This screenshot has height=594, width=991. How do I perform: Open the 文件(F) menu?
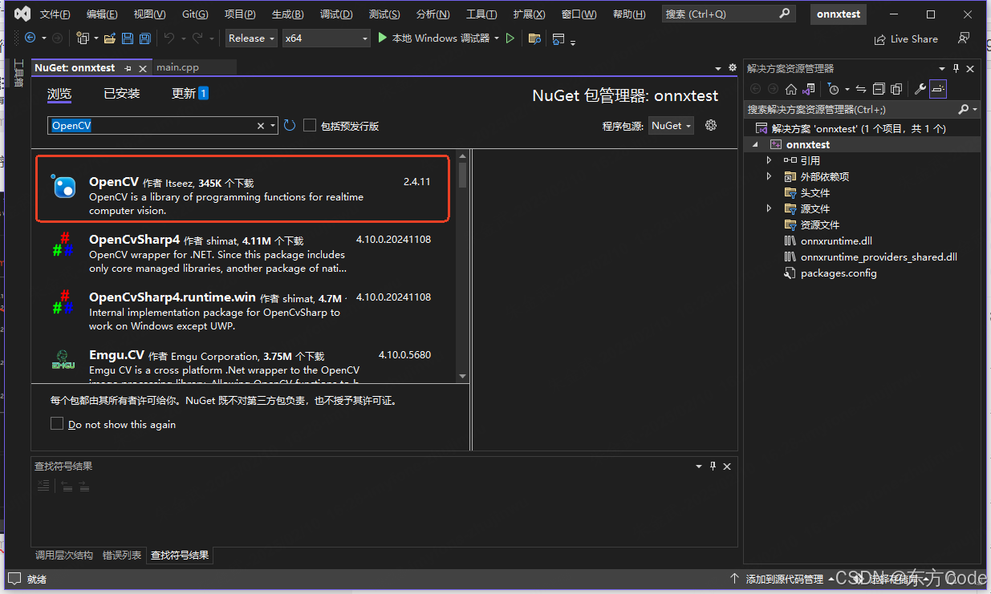[55, 14]
